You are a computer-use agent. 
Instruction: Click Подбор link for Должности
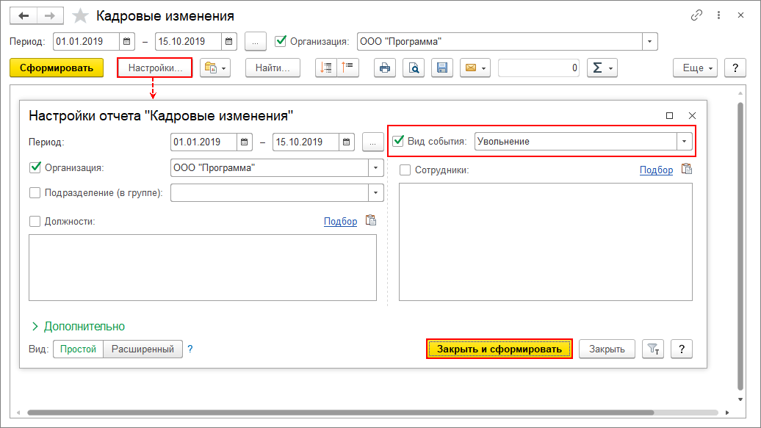[x=340, y=221]
